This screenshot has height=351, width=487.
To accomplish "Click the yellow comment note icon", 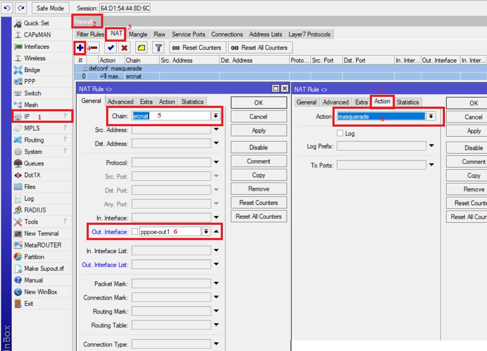I will pyautogui.click(x=141, y=48).
